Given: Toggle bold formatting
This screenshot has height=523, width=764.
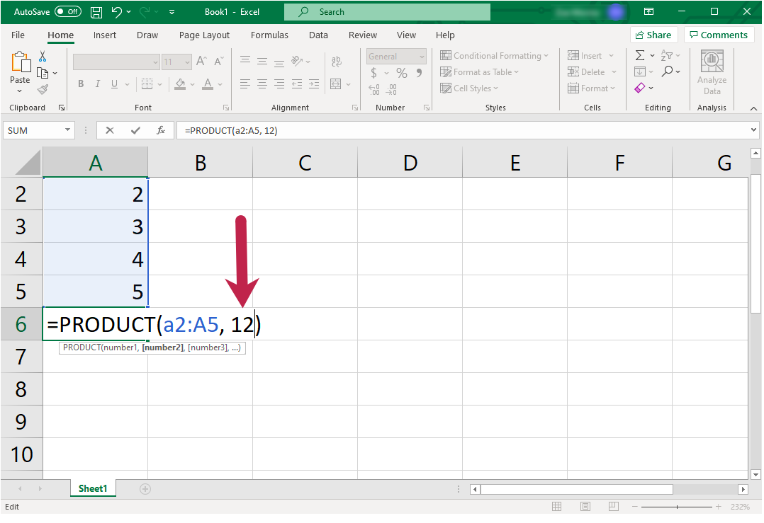Looking at the screenshot, I should click(80, 84).
